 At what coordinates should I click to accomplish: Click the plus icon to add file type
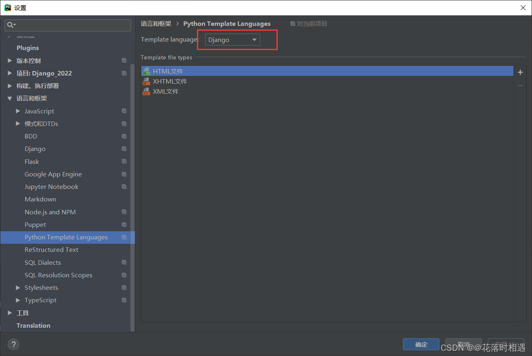(x=520, y=72)
